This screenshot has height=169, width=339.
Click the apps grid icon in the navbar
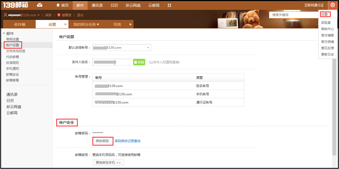click(x=170, y=5)
